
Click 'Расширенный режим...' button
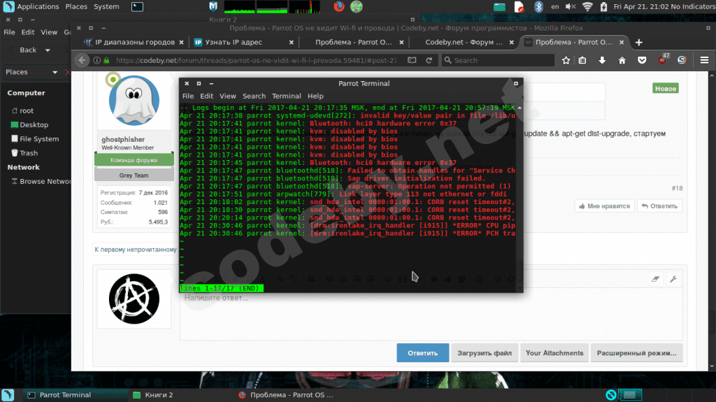(636, 352)
